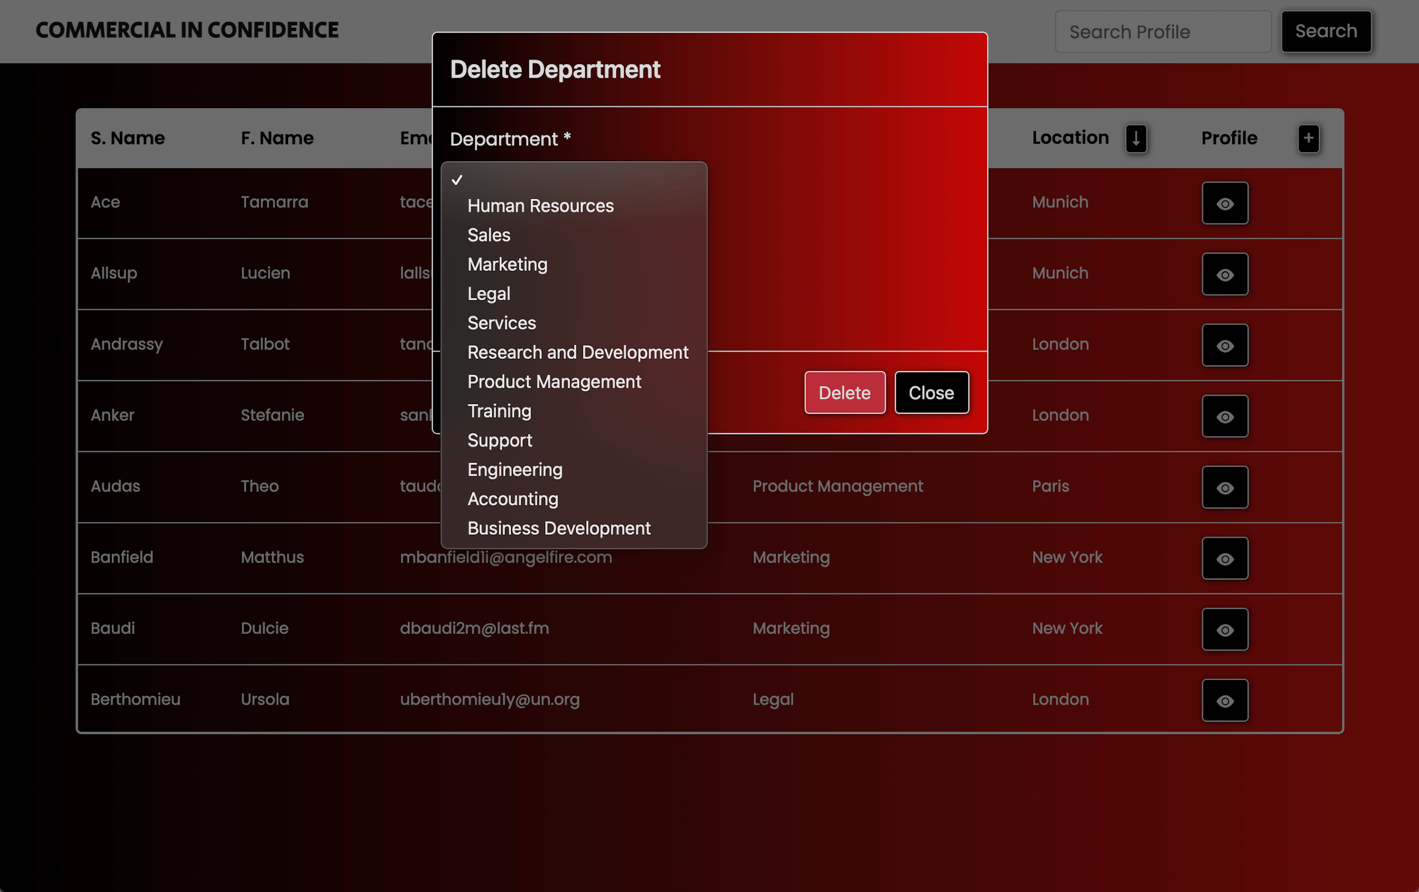This screenshot has width=1419, height=892.
Task: Select the standalone Legal dropdown option
Action: pos(574,293)
